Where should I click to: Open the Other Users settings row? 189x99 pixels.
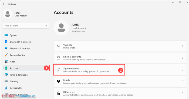tap(120, 93)
